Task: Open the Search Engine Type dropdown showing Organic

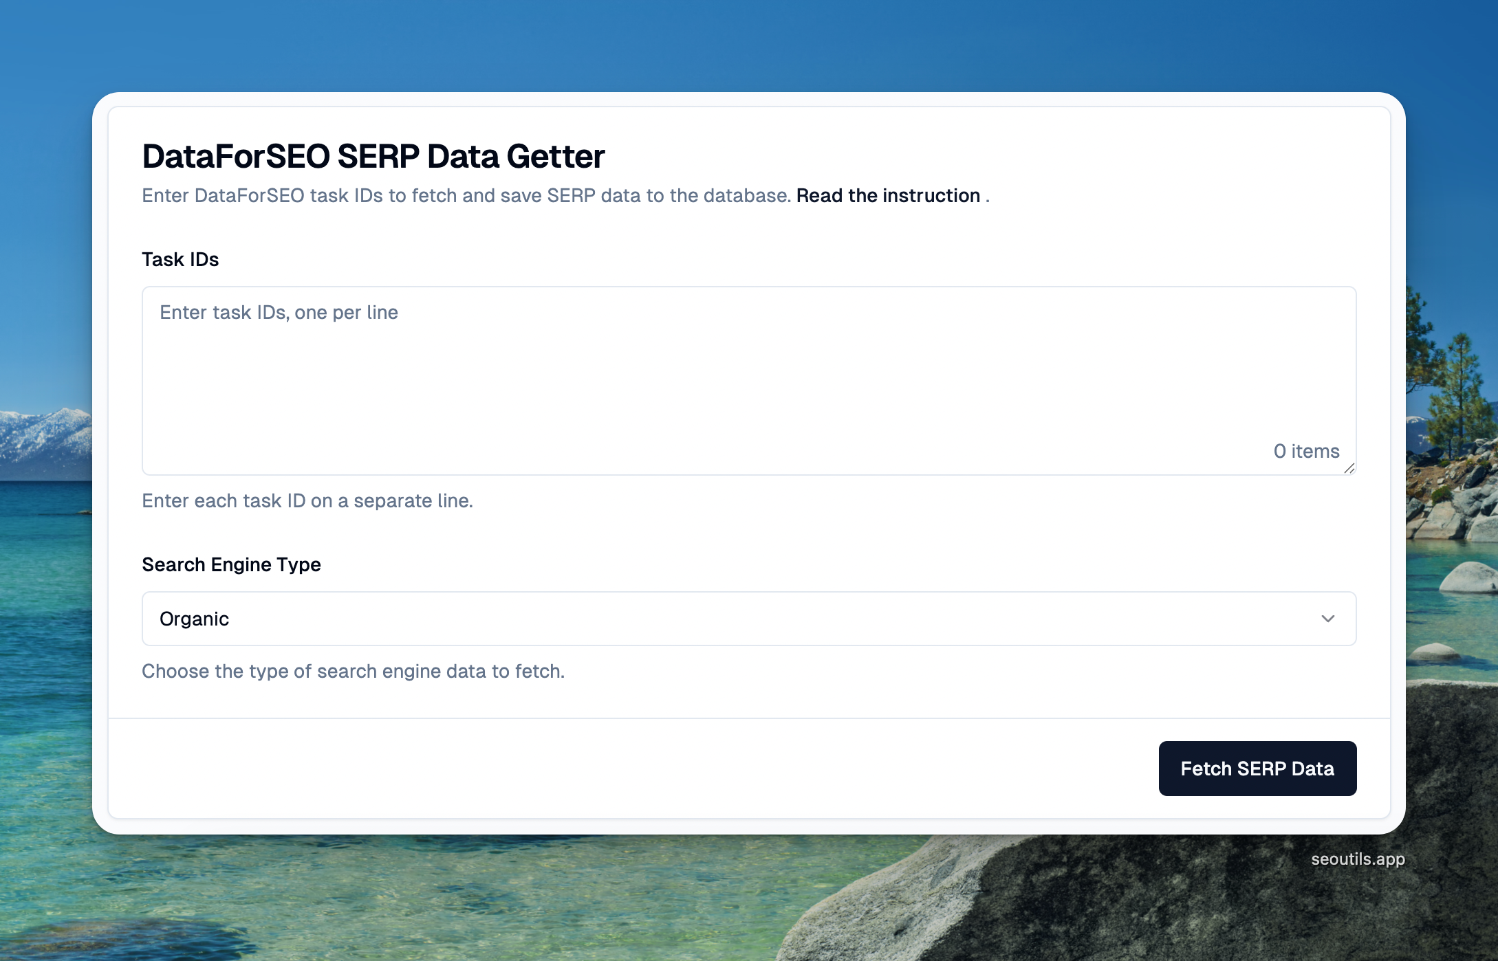Action: tap(749, 619)
